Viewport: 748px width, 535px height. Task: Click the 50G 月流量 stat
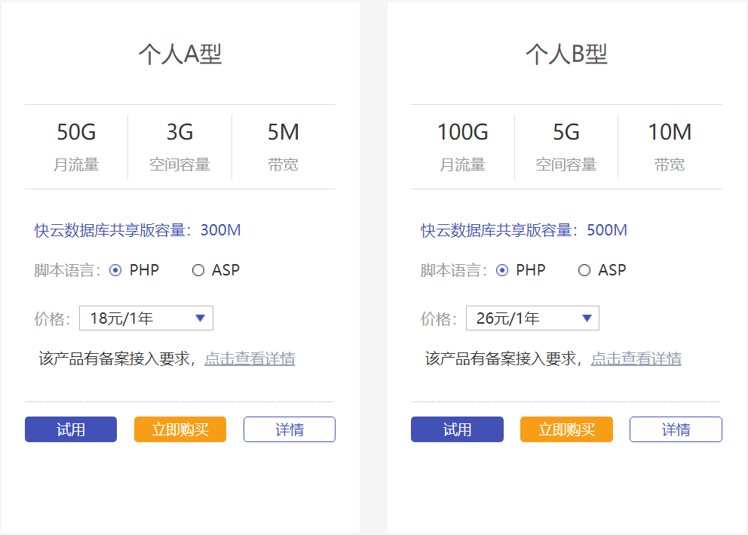tap(76, 146)
